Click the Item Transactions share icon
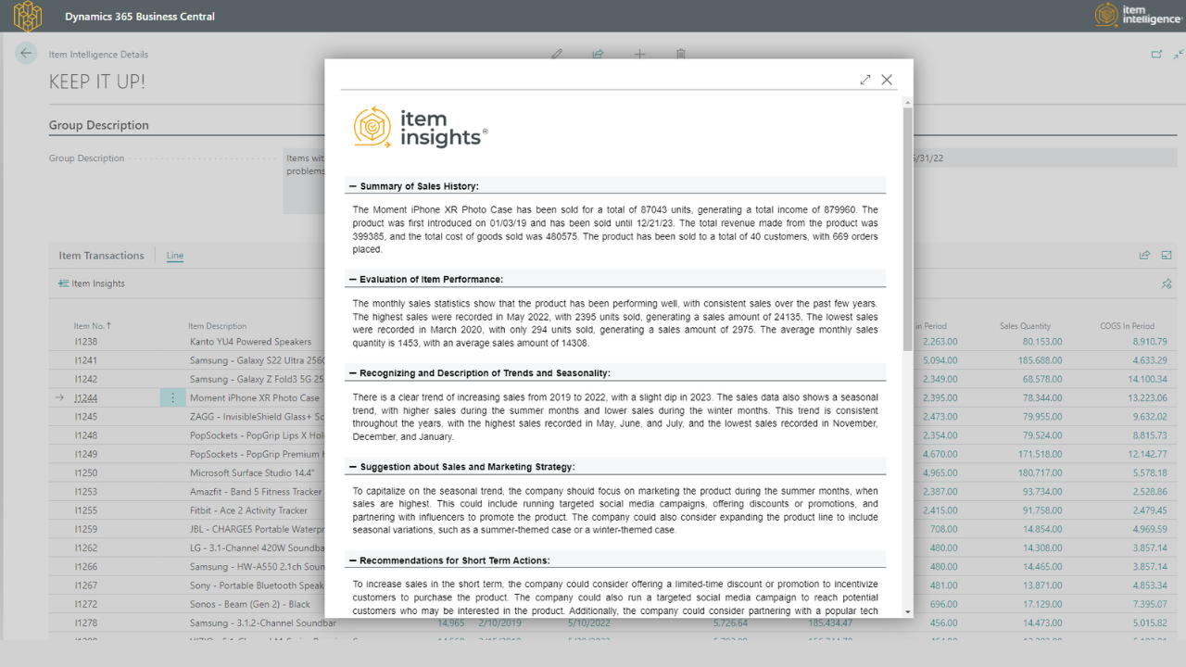The image size is (1186, 667). pyautogui.click(x=1144, y=256)
